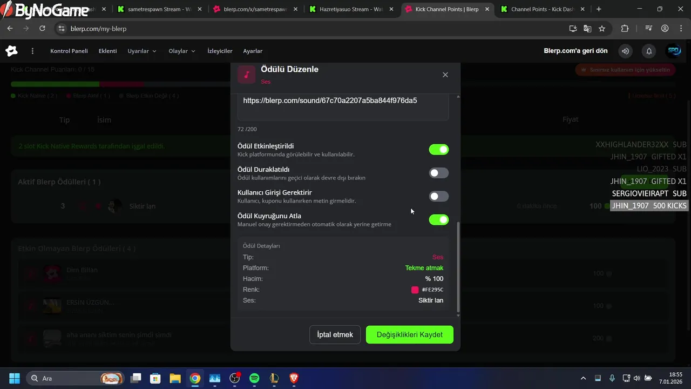
Task: Reload the page with refresh icon
Action: (x=42, y=28)
